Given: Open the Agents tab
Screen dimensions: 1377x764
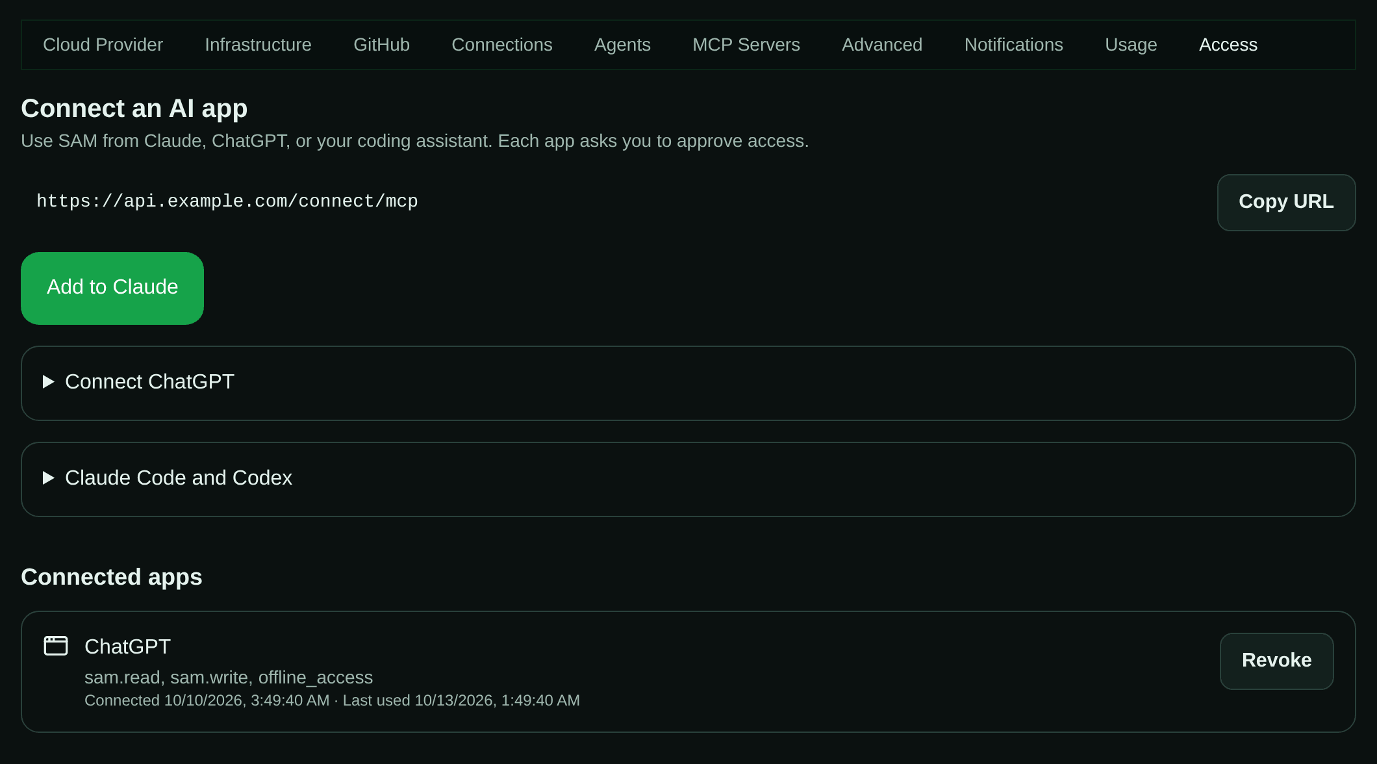Looking at the screenshot, I should (622, 45).
